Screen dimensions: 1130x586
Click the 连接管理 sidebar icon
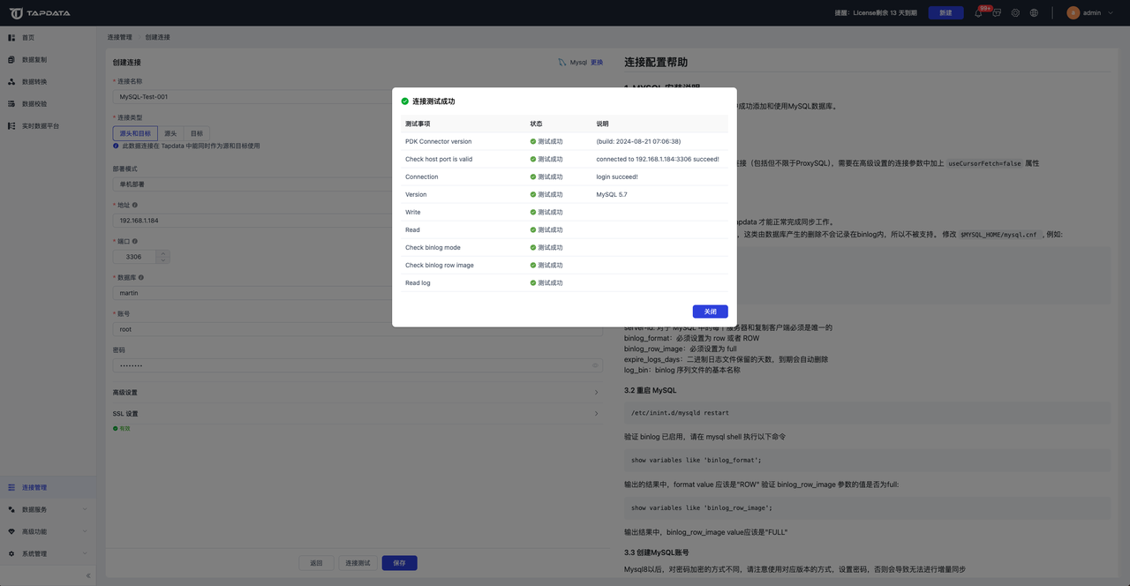point(11,487)
